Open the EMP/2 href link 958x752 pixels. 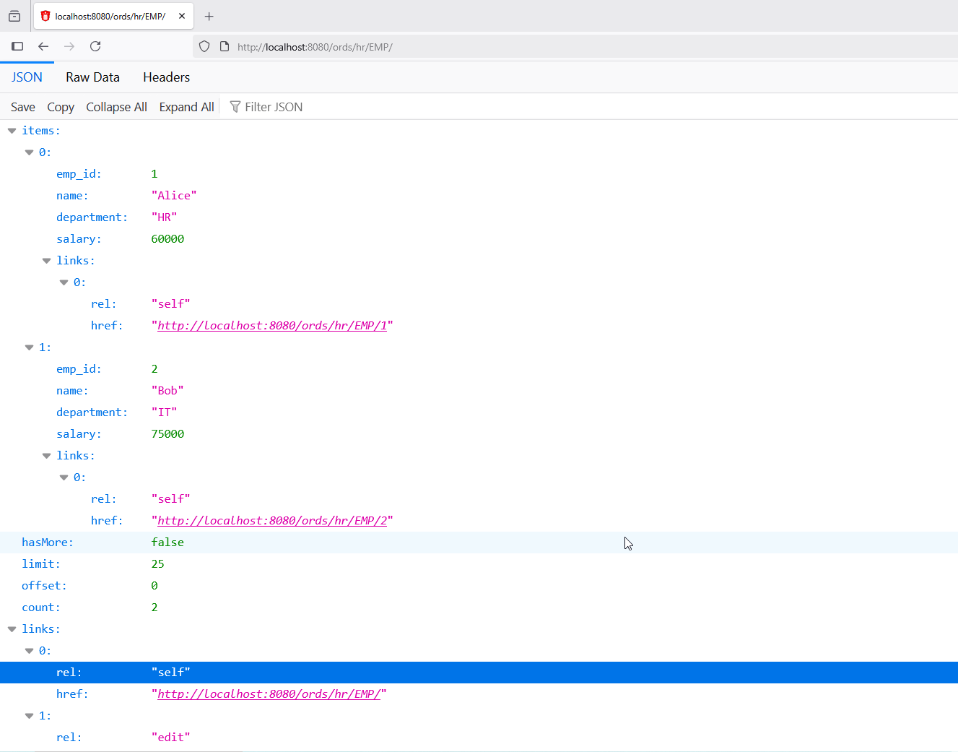tap(272, 521)
